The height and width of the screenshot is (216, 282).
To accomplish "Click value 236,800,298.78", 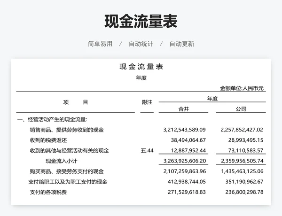I will [244, 192].
